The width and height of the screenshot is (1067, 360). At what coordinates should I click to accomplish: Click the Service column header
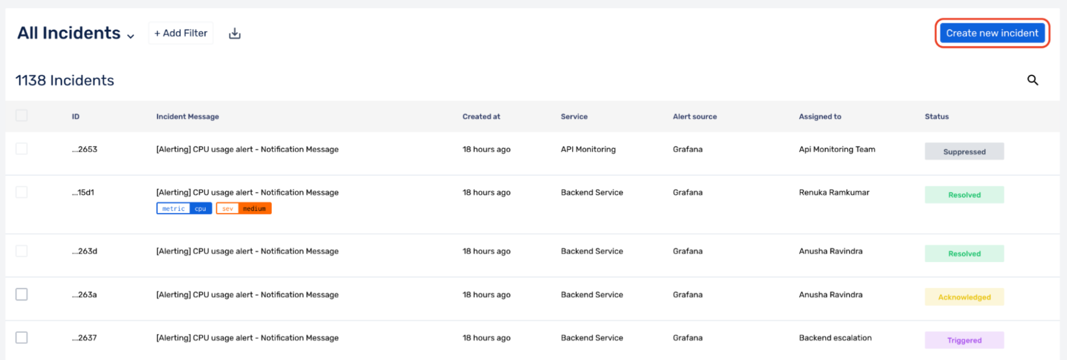coord(574,117)
